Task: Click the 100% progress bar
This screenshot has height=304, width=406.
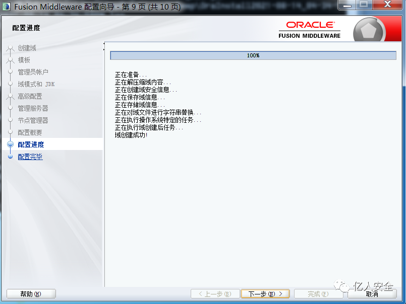Action: (x=253, y=55)
